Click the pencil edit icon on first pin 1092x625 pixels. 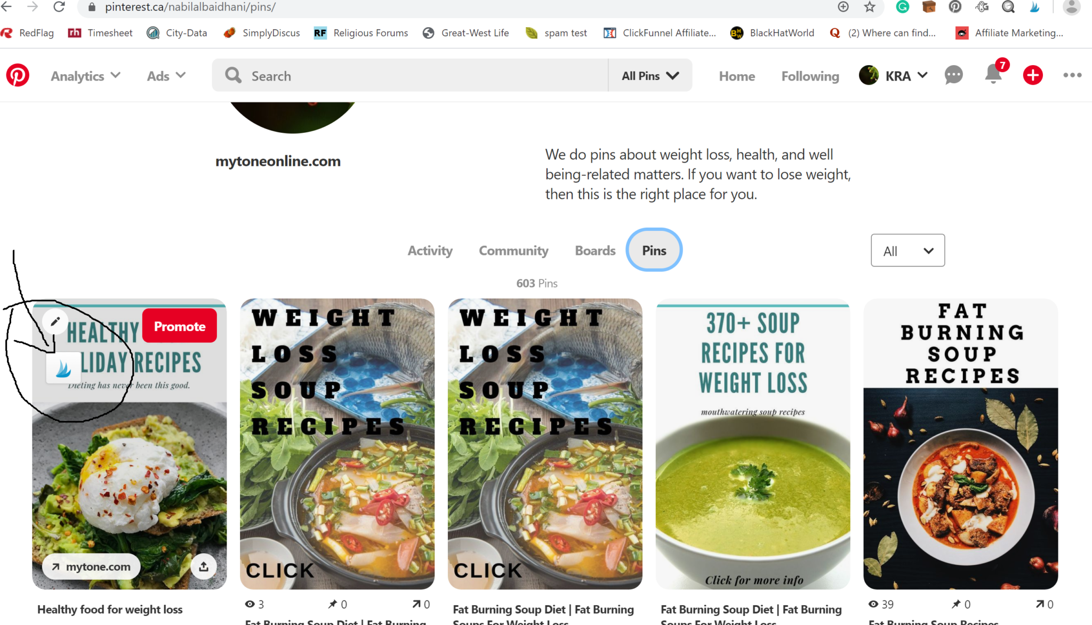(x=55, y=322)
